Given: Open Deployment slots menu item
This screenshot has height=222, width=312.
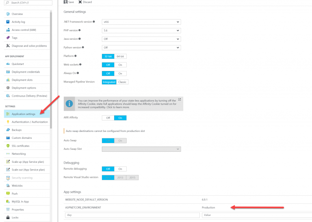Looking at the screenshot, I should (22, 80).
